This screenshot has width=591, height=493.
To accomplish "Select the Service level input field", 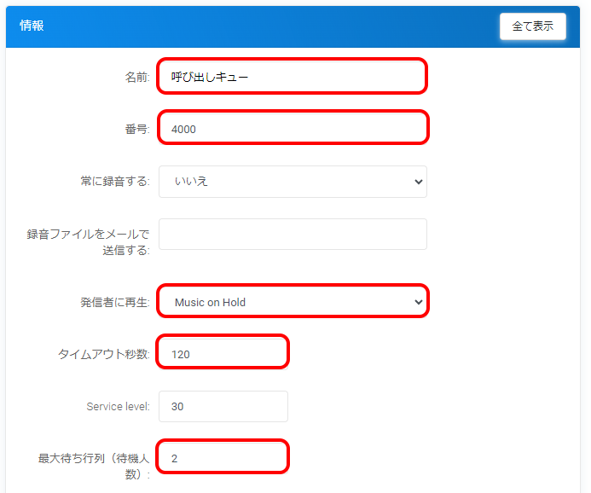I will point(223,407).
